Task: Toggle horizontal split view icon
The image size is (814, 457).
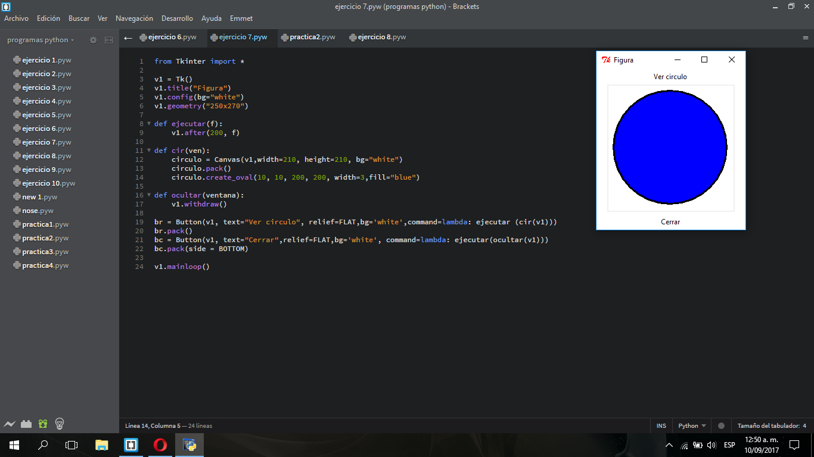Action: tap(108, 40)
